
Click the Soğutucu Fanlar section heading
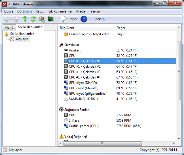[x=77, y=110]
